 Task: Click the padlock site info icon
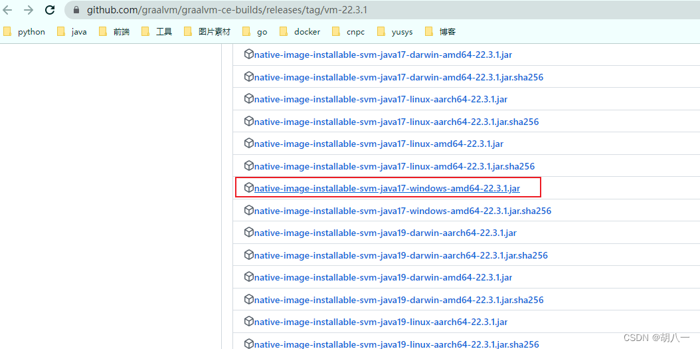click(x=76, y=10)
